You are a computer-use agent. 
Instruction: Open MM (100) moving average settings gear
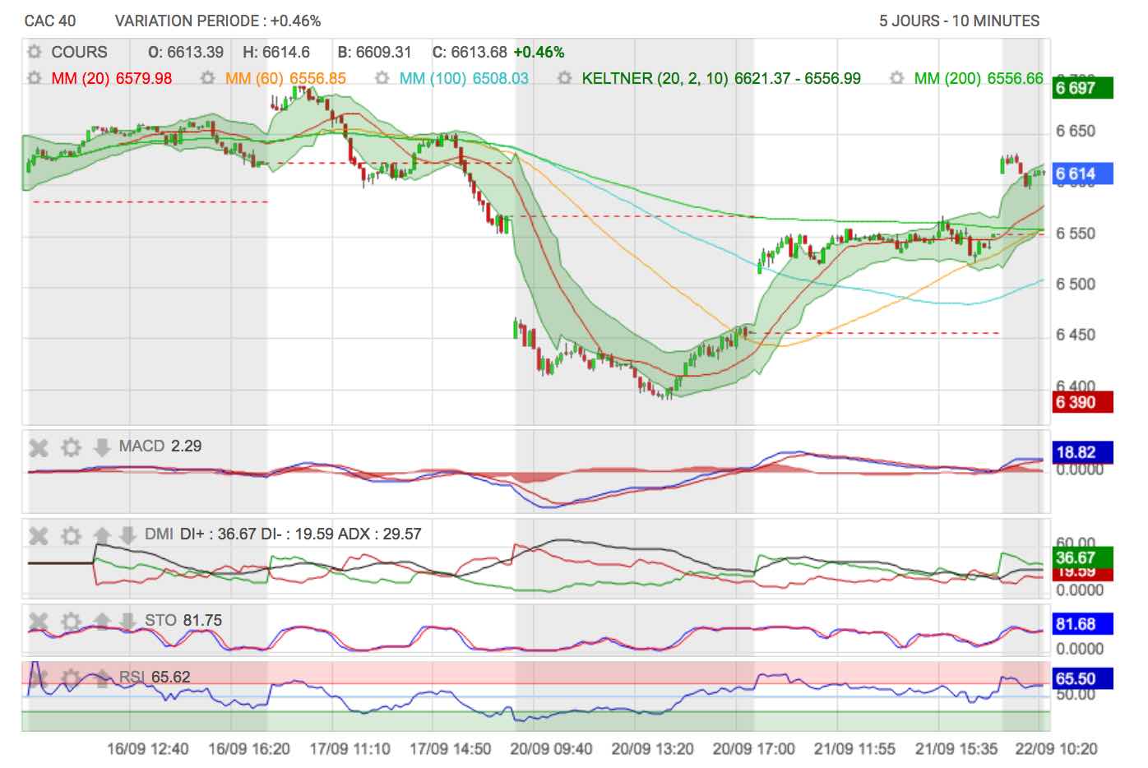tap(382, 78)
